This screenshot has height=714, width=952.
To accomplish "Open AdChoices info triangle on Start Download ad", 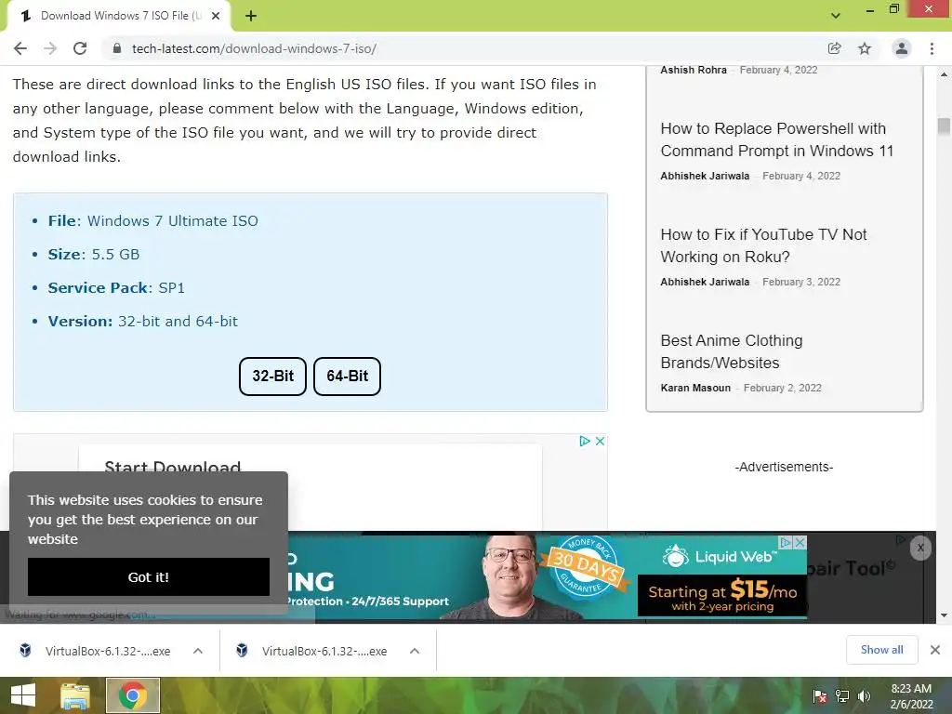I will pos(585,442).
